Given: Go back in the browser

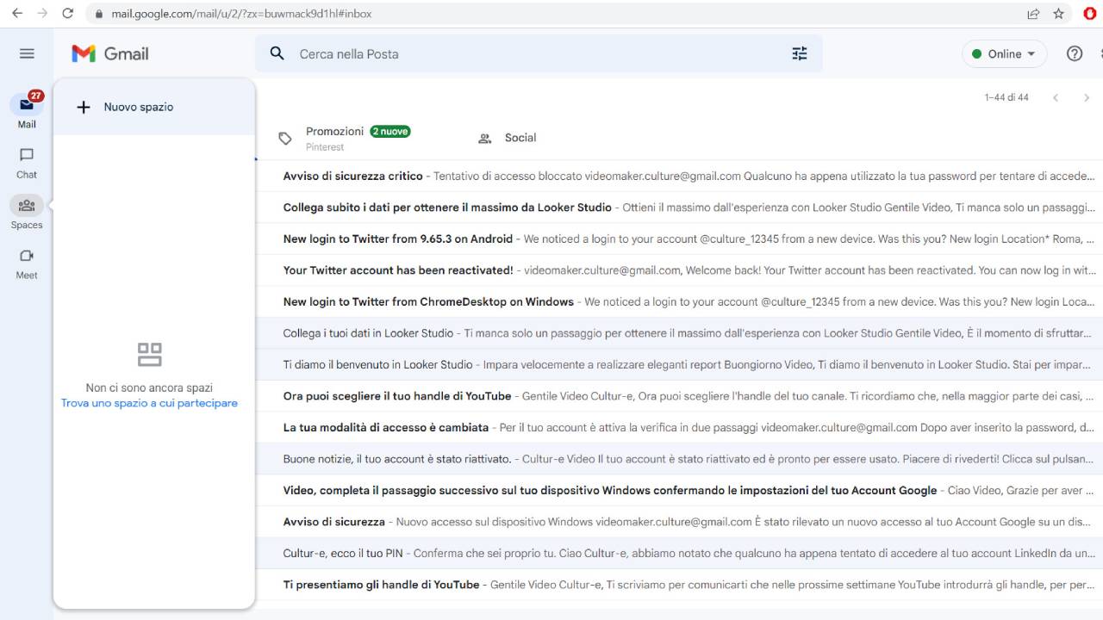Looking at the screenshot, I should pyautogui.click(x=16, y=14).
